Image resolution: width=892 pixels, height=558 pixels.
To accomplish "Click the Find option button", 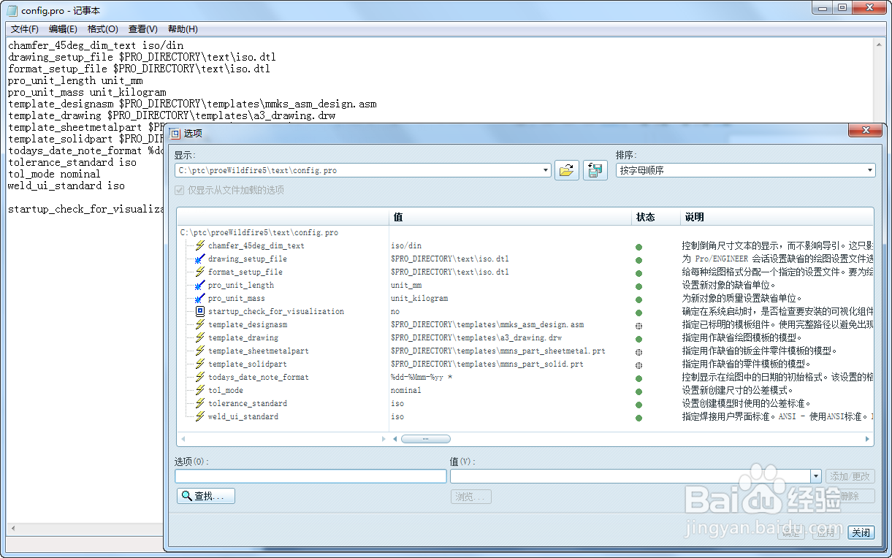I will click(x=206, y=496).
